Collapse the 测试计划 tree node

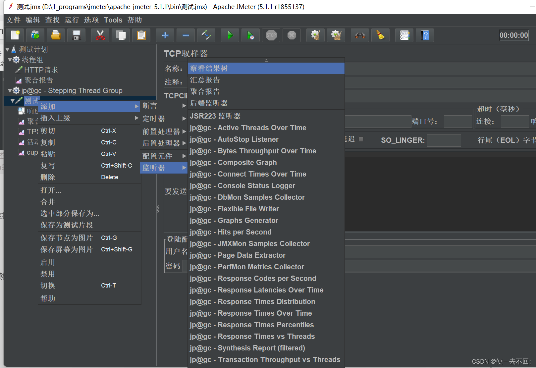(7, 50)
